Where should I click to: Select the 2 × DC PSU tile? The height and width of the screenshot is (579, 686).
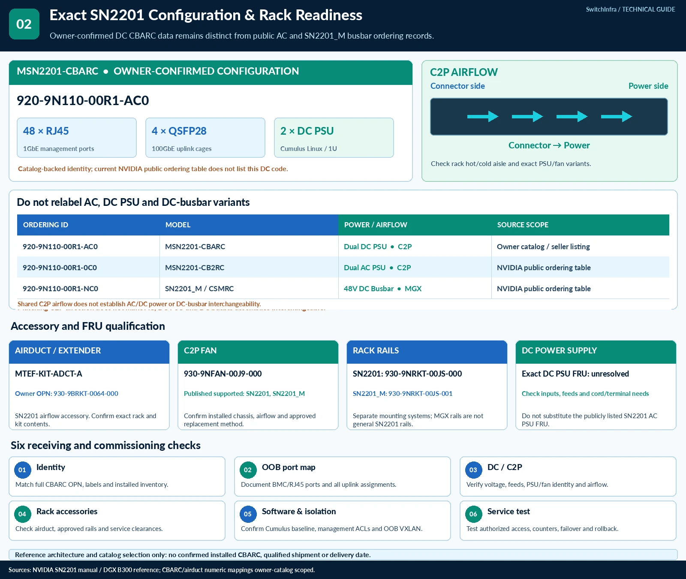pyautogui.click(x=334, y=138)
